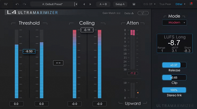Load the previous preset arrow
This screenshot has width=197, height=109.
pos(84,4)
